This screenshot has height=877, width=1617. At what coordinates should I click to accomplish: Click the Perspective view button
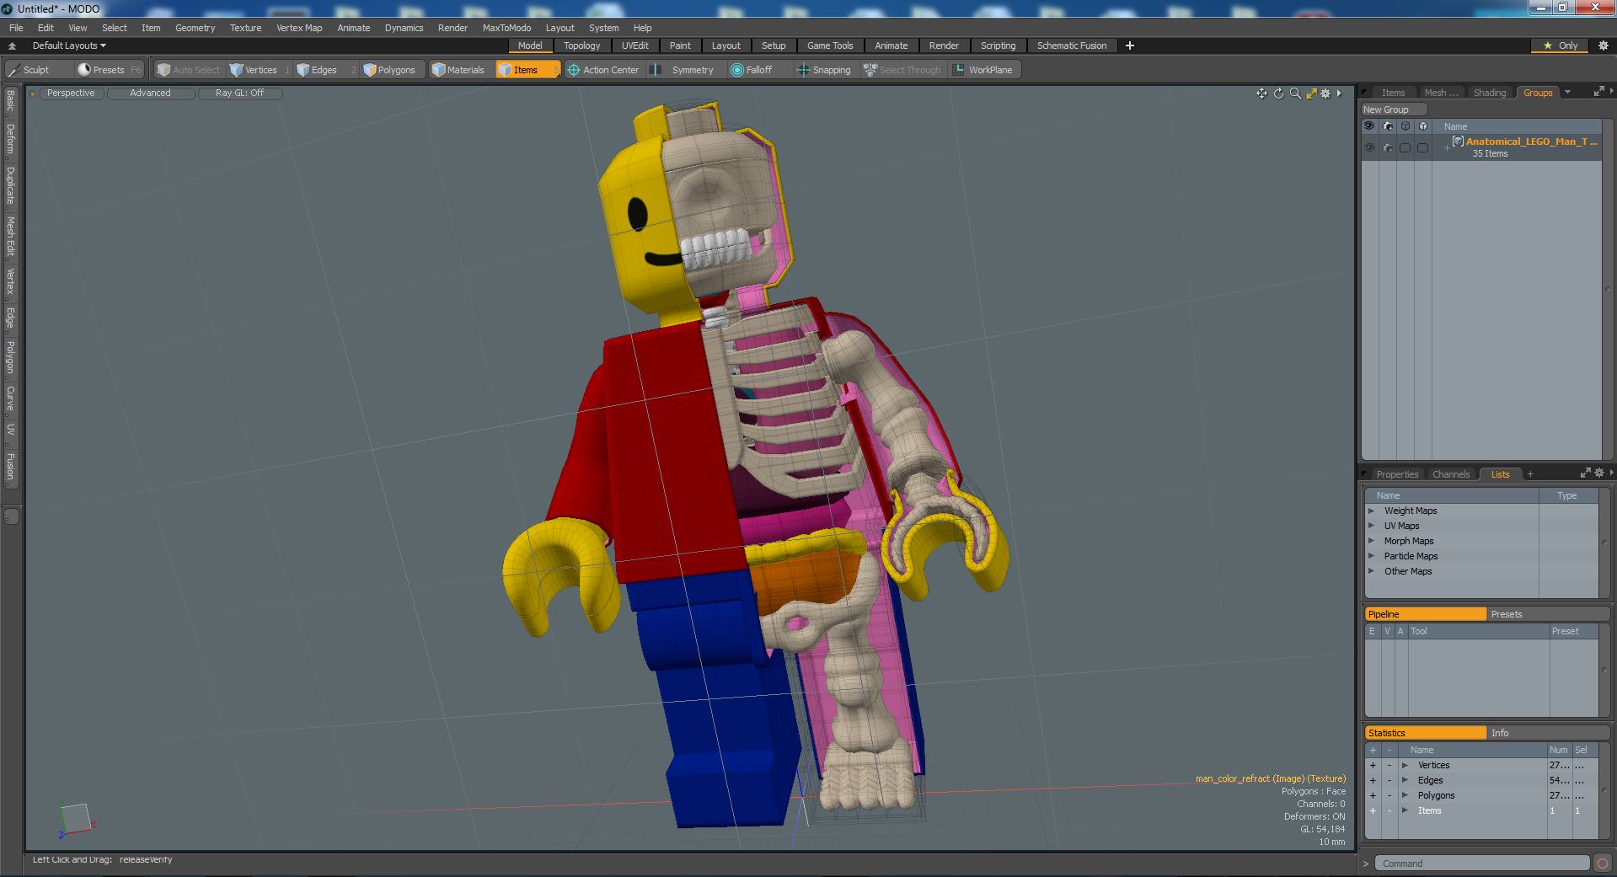click(71, 94)
